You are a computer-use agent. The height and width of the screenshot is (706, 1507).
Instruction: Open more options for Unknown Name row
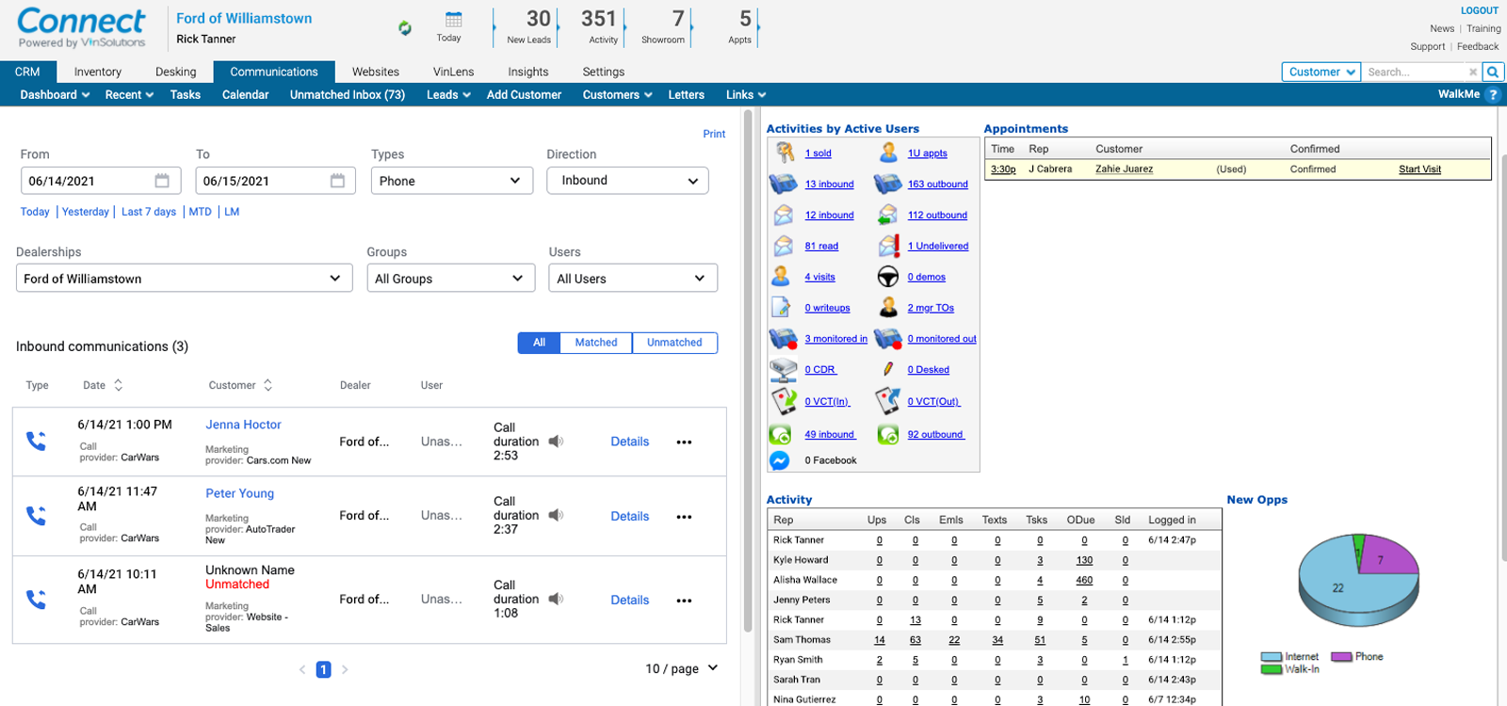click(x=684, y=600)
